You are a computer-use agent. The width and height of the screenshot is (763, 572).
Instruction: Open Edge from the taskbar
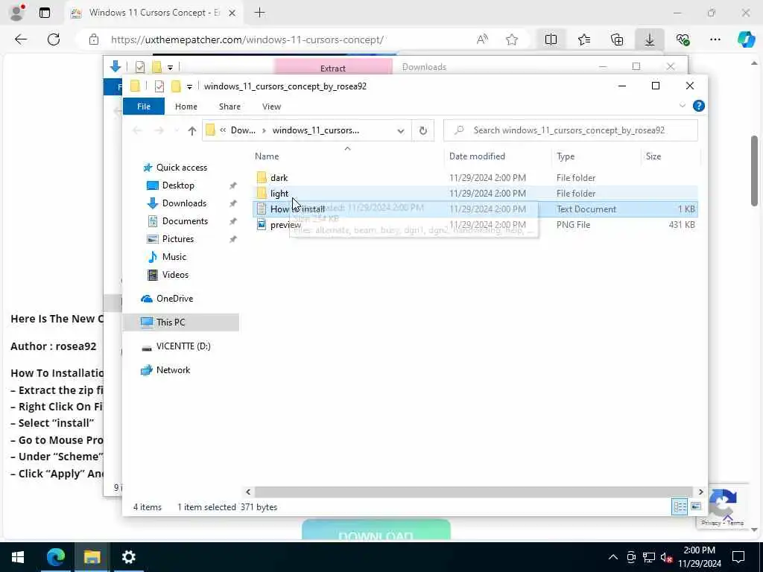tap(55, 557)
